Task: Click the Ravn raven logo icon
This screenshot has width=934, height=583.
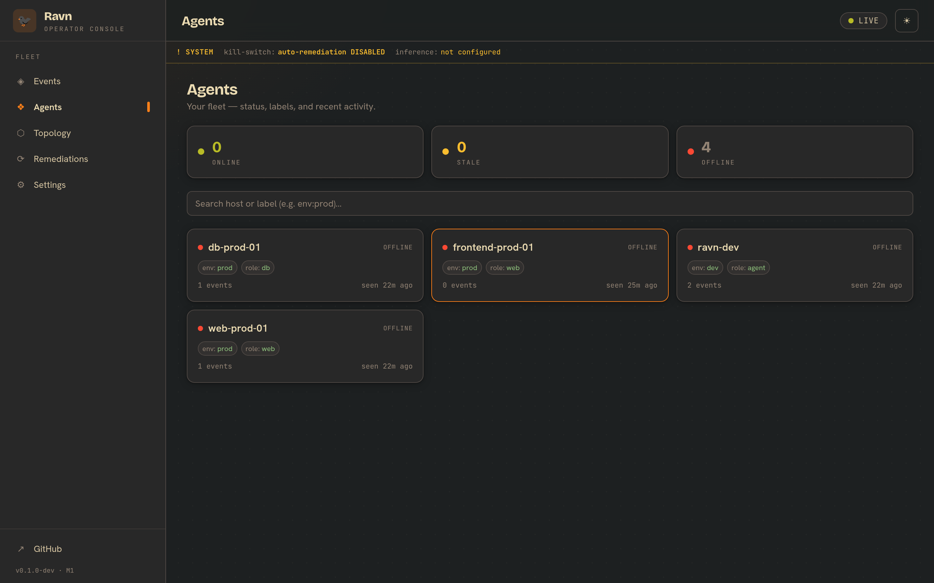Action: [24, 21]
